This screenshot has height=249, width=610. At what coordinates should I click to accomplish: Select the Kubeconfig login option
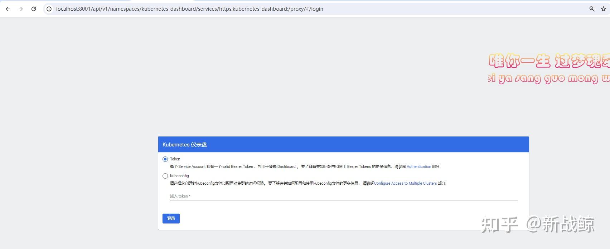pyautogui.click(x=165, y=176)
